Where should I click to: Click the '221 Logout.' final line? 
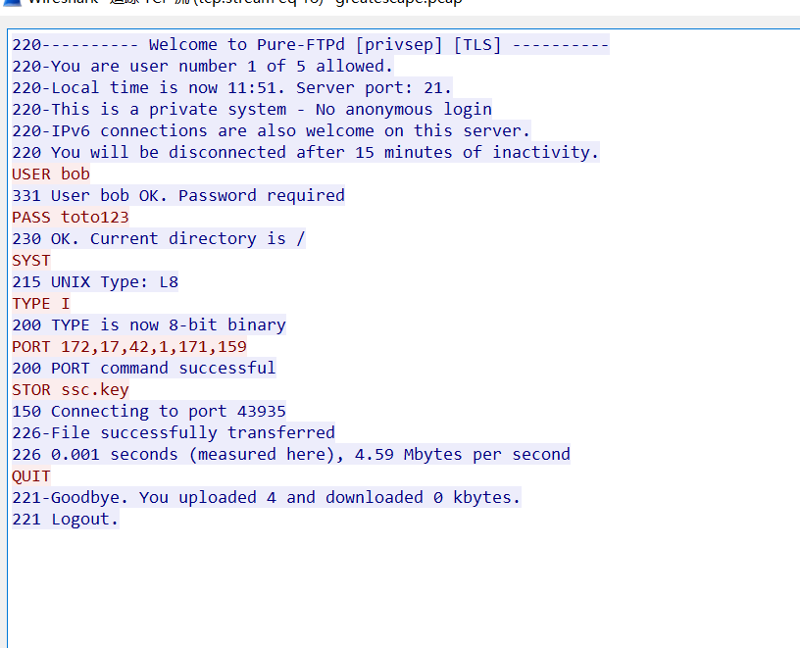(x=66, y=519)
